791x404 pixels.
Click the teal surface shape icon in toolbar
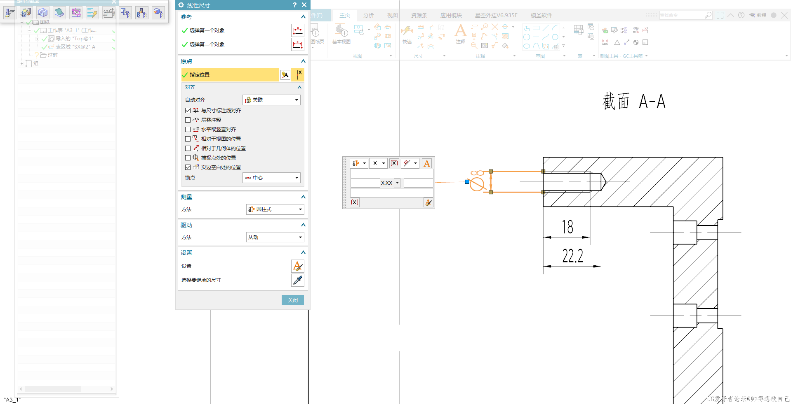[x=59, y=13]
